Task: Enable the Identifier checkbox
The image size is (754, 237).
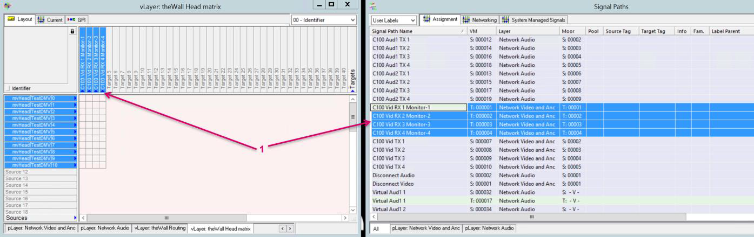Action: [x=7, y=88]
